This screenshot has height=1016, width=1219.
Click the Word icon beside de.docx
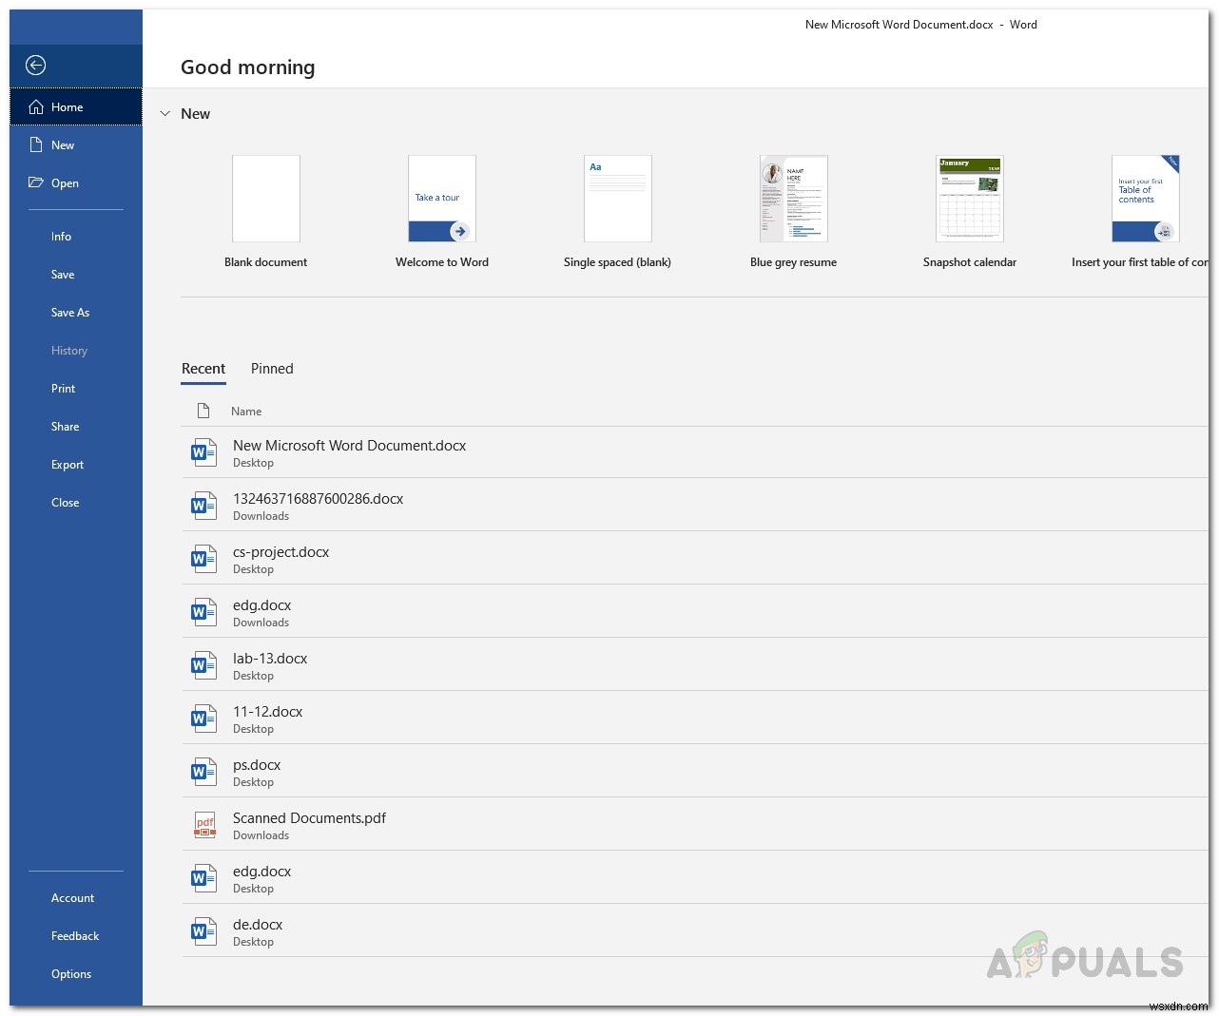pos(203,931)
